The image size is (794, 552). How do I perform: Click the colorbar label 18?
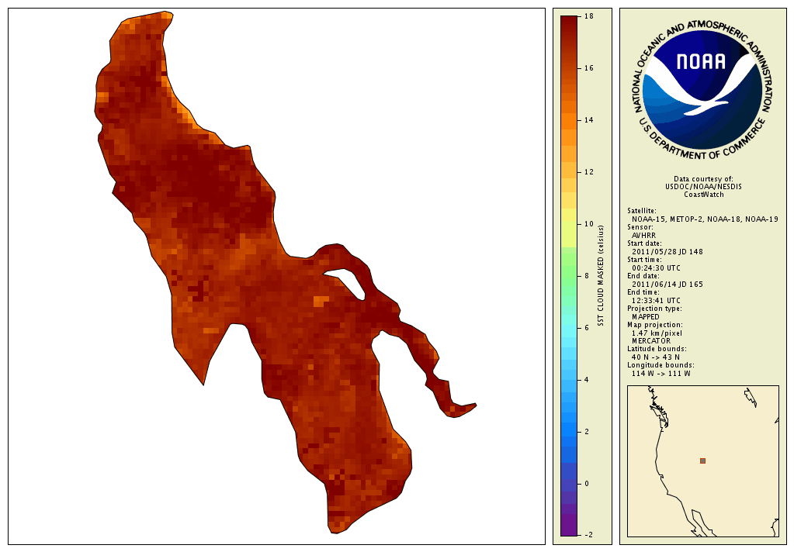(588, 16)
